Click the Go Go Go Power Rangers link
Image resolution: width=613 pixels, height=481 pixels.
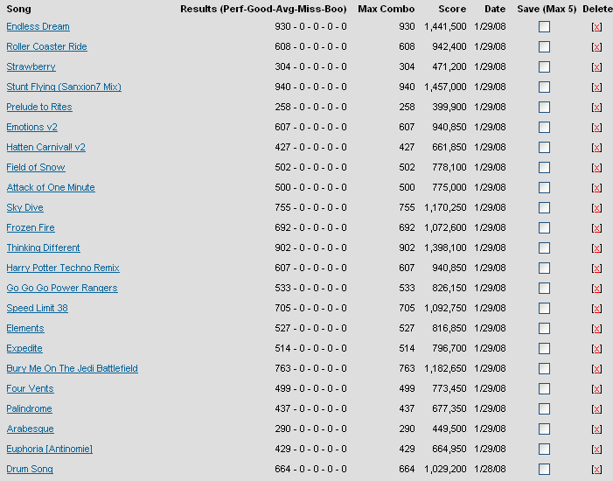[x=62, y=289]
